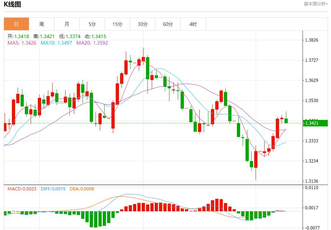Switch to the 月 monthly chart tab
The image size is (331, 230).
click(67, 24)
